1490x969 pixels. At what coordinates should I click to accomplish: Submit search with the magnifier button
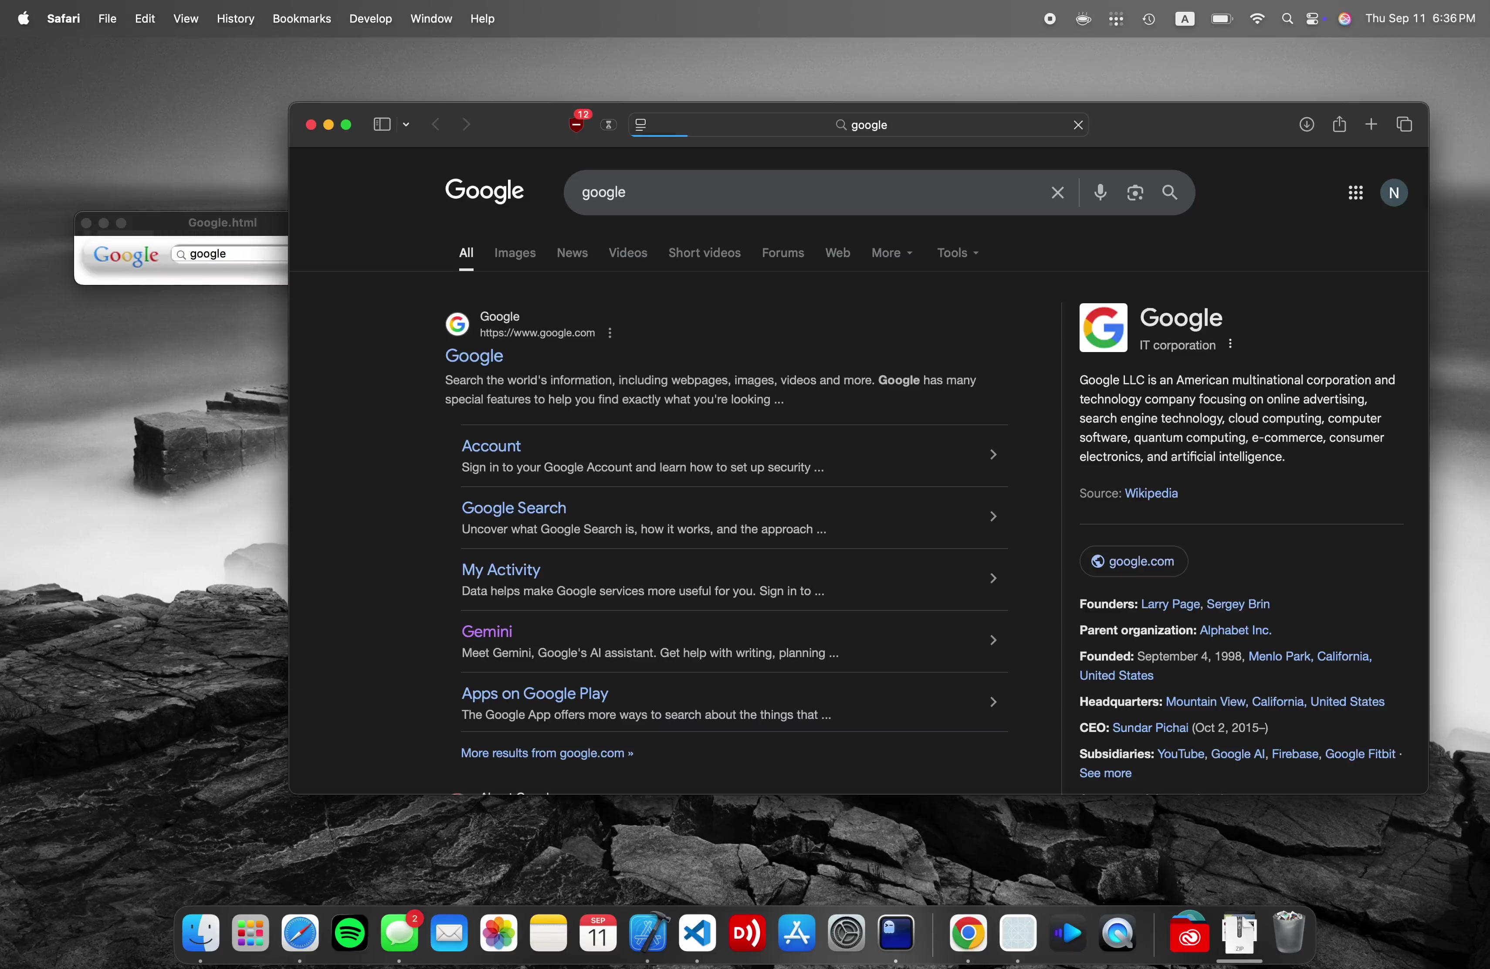click(1169, 192)
